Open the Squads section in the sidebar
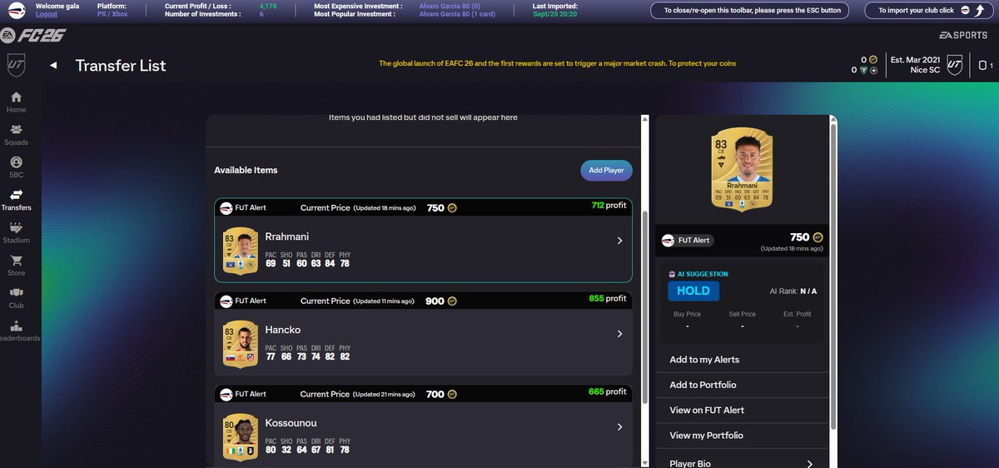This screenshot has width=999, height=468. point(17,135)
